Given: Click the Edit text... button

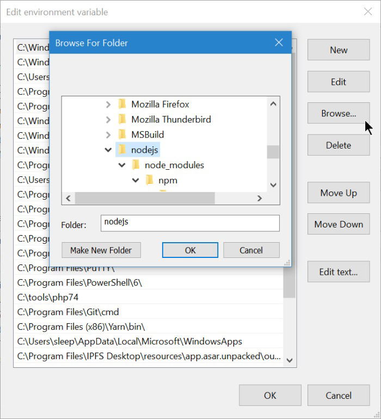Looking at the screenshot, I should click(x=339, y=272).
